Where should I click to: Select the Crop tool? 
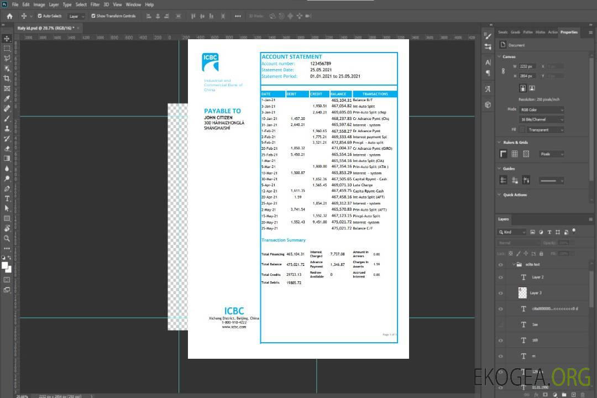pos(7,78)
